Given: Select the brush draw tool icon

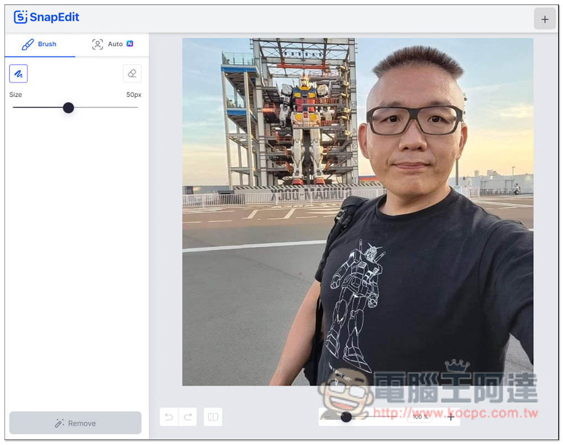Looking at the screenshot, I should click(19, 74).
